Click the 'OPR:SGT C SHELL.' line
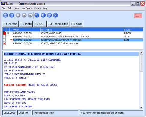Viewport: 146px width, 117px height. point(16,78)
